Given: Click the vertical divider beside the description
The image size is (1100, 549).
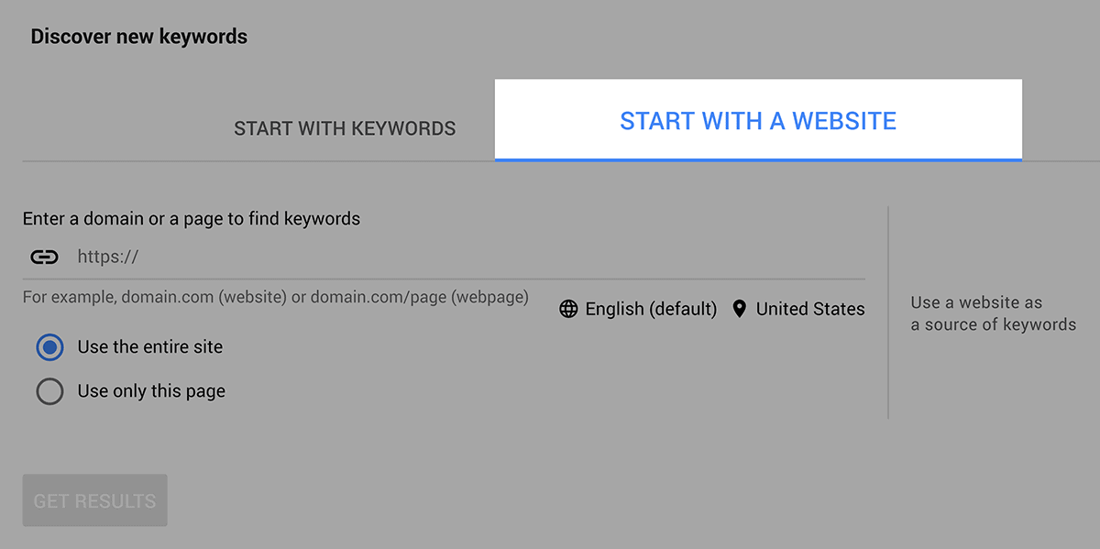Looking at the screenshot, I should 888,313.
